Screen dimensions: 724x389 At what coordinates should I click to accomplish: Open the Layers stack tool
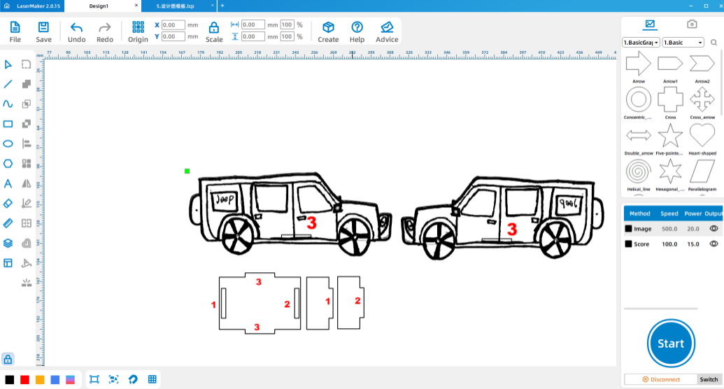pos(8,243)
